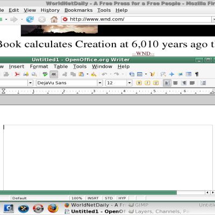Click the Paste icon
This screenshot has height=215, width=215.
pos(82,74)
